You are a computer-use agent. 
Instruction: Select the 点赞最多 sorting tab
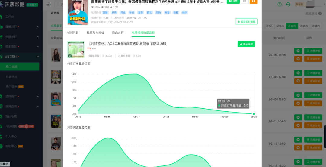click(x=56, y=26)
